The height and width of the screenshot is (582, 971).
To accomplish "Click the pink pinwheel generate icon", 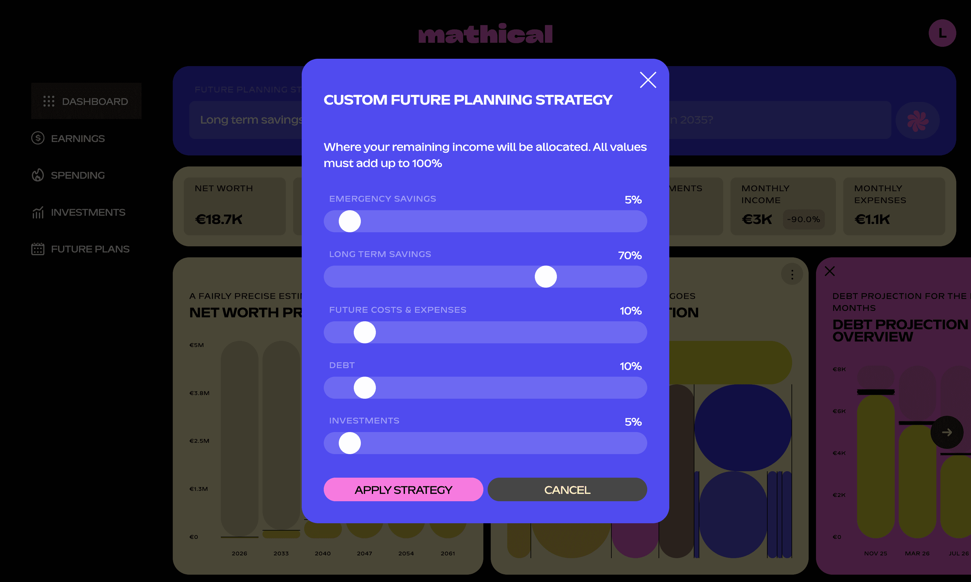I will pos(917,120).
